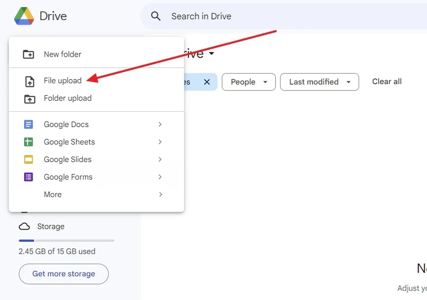
Task: Select New folder from the menu
Action: coord(96,54)
